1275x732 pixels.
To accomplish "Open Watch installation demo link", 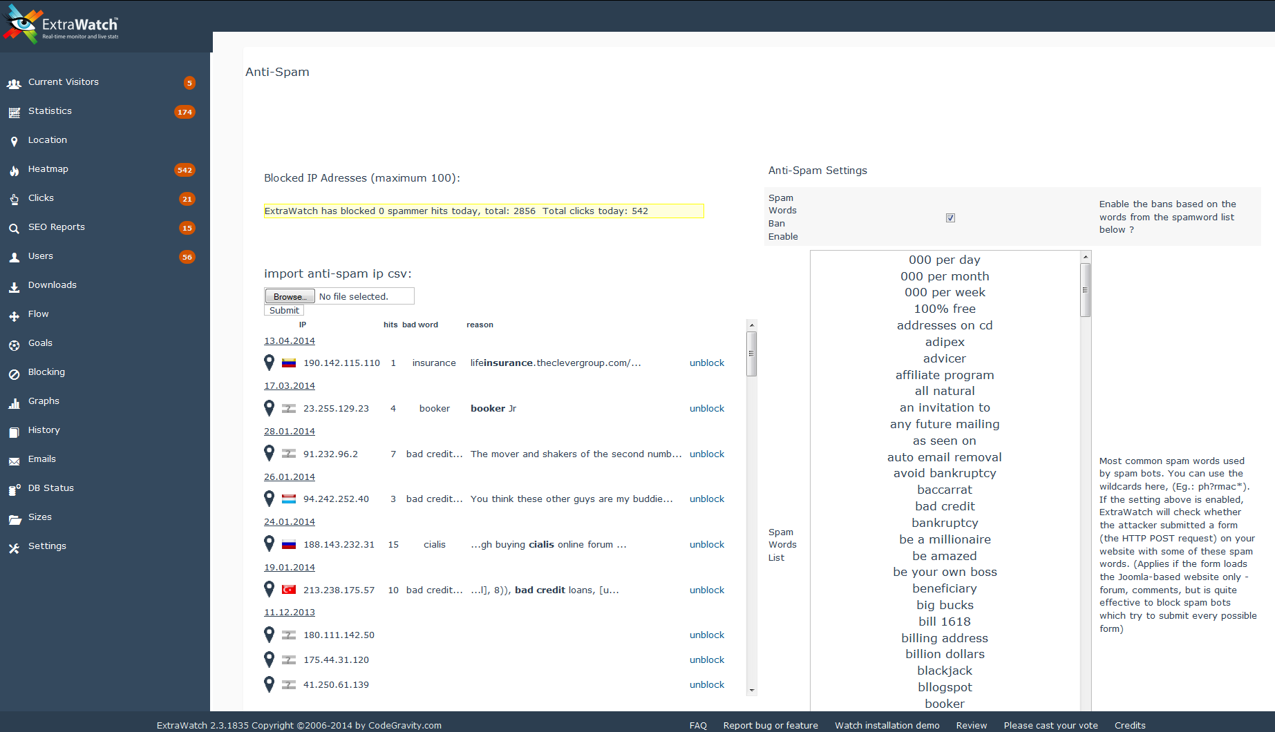I will [887, 725].
